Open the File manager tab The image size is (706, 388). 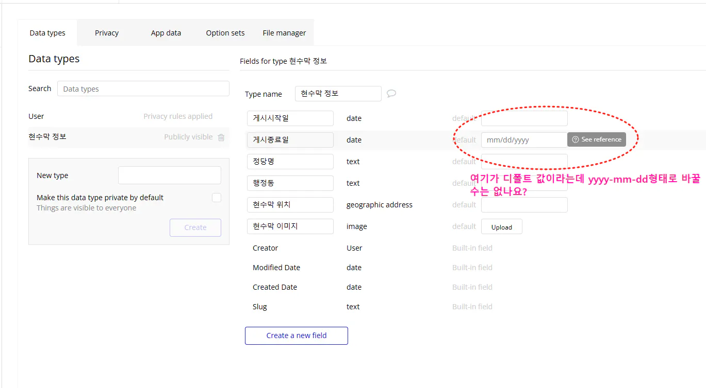tap(284, 32)
